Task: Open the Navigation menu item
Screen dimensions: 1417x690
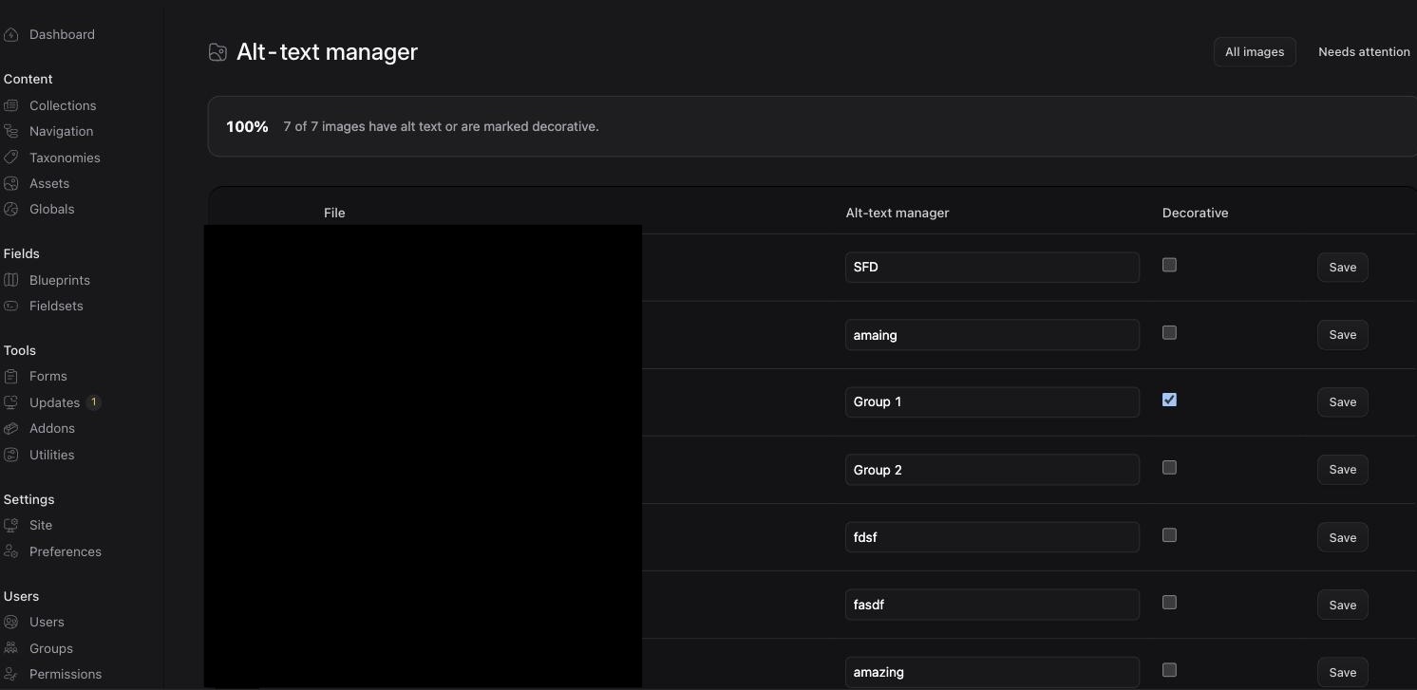Action: click(61, 131)
